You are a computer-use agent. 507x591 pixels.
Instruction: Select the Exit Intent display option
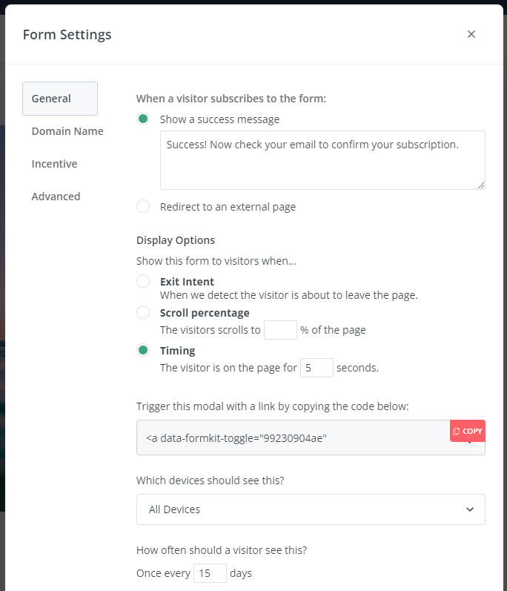(x=143, y=281)
